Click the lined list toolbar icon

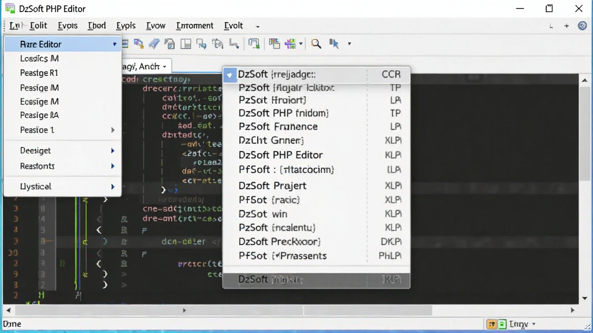(x=125, y=44)
